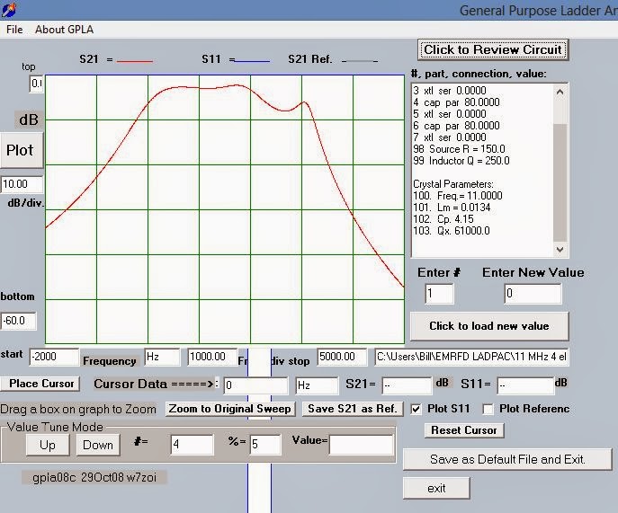
Task: Open the File menu
Action: [14, 29]
